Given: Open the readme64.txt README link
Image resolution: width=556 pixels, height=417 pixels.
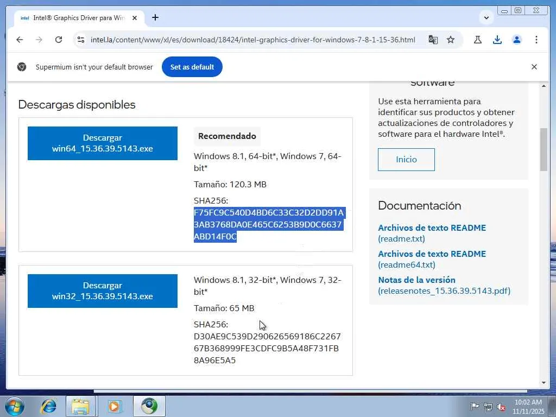Looking at the screenshot, I should point(432,259).
